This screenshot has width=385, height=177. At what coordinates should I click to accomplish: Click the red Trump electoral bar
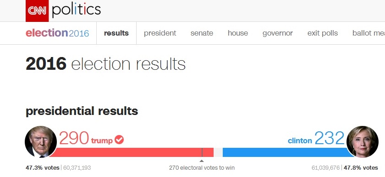(x=132, y=152)
